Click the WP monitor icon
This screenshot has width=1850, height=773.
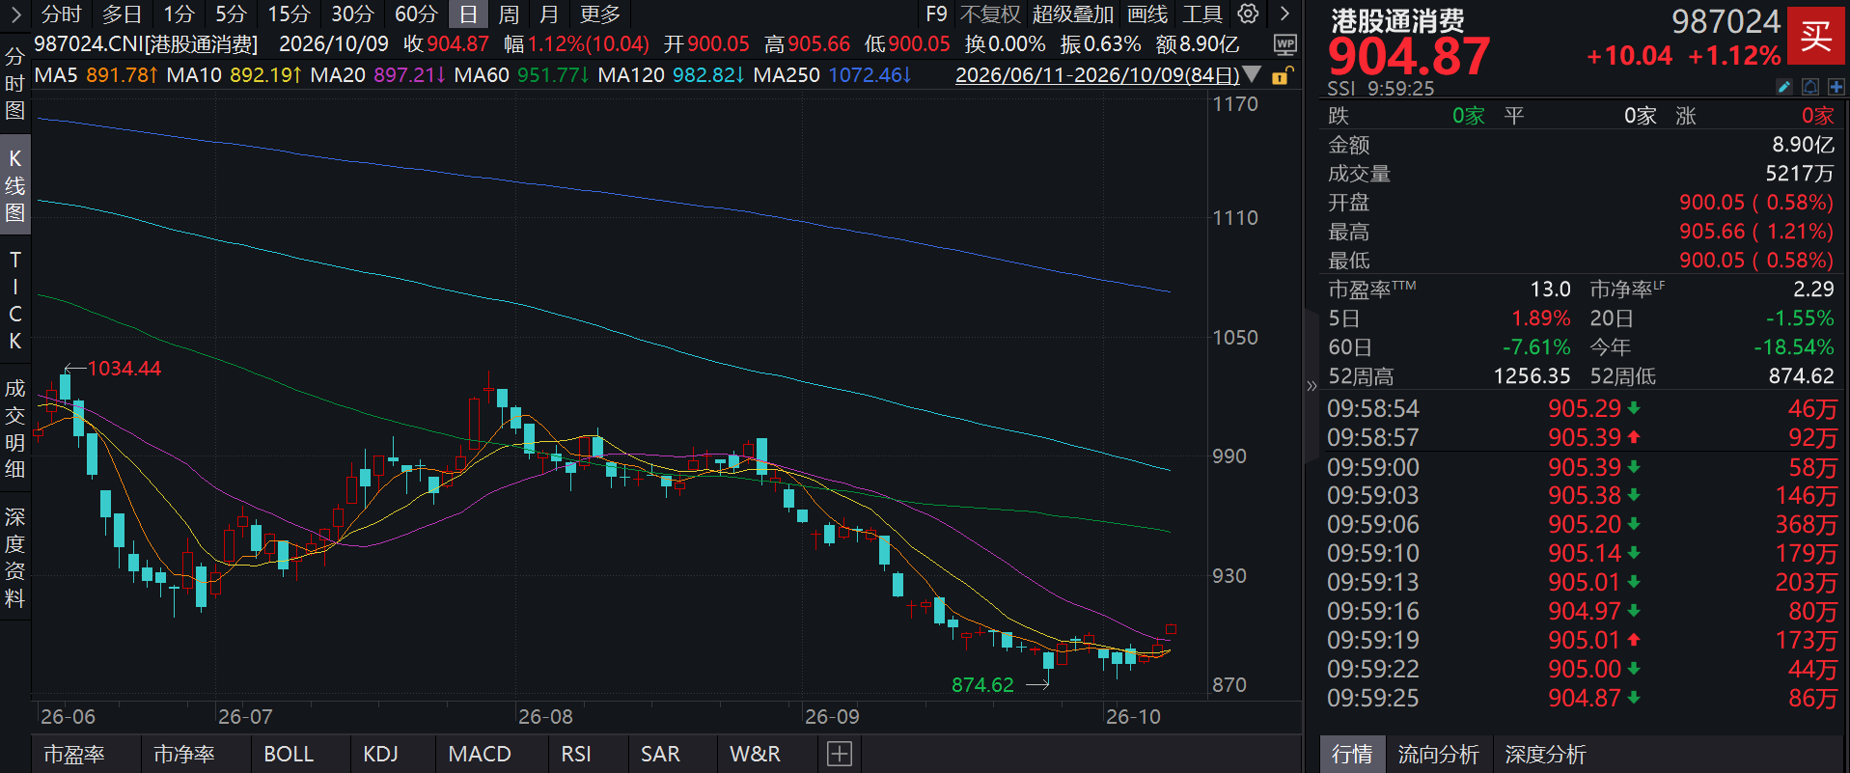tap(1284, 44)
